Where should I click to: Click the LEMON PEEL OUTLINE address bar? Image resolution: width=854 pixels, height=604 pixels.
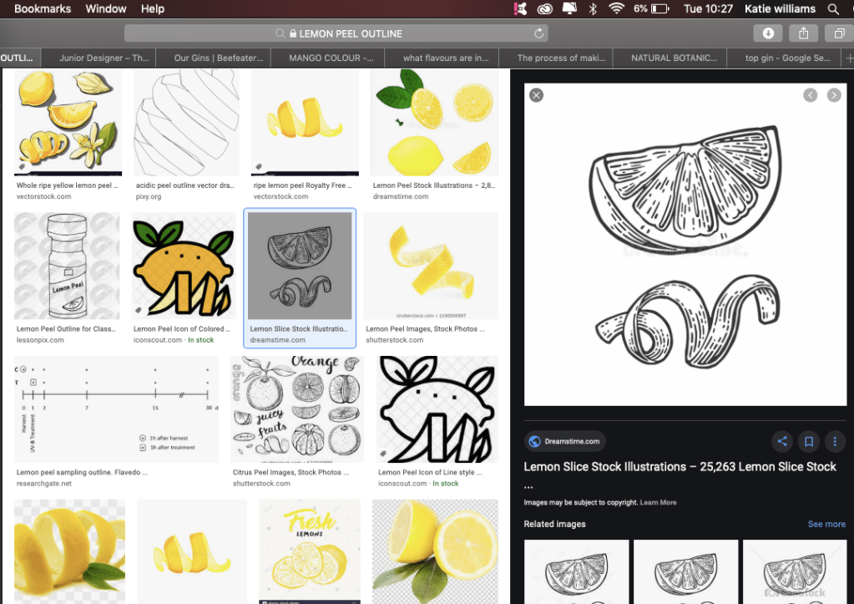pos(351,33)
